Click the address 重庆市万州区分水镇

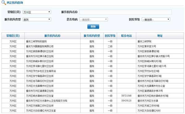tap(148, 101)
